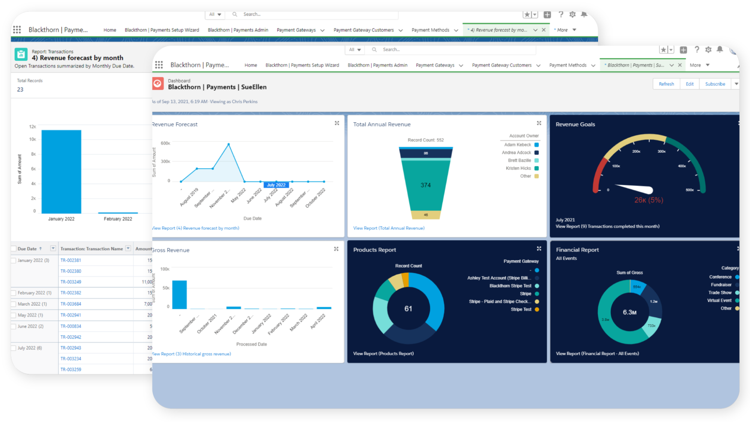Click the help question mark icon
The height and width of the screenshot is (422, 750).
tap(697, 50)
